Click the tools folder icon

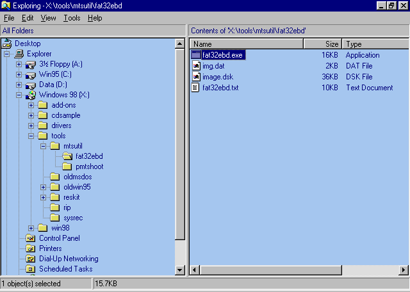pos(42,136)
